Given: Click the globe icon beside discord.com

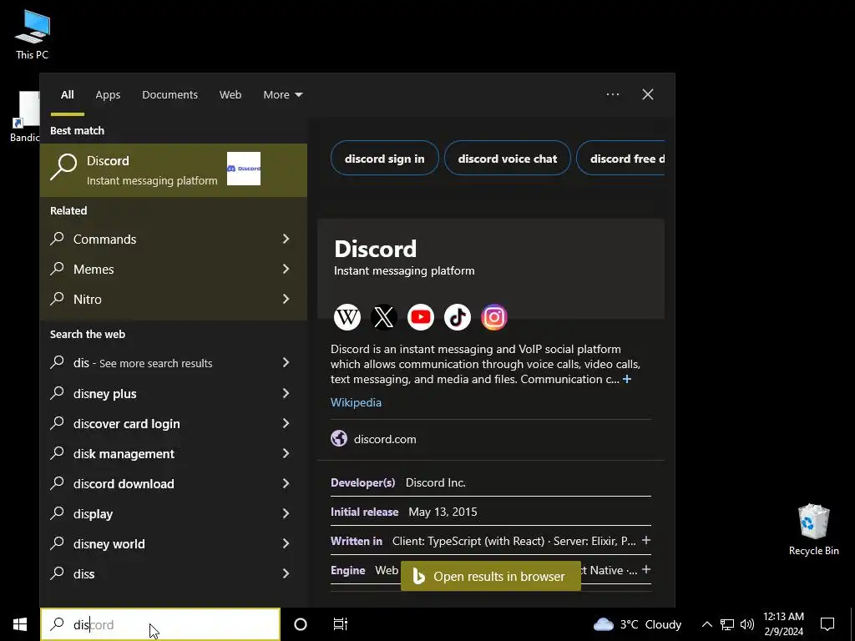Looking at the screenshot, I should tap(339, 438).
